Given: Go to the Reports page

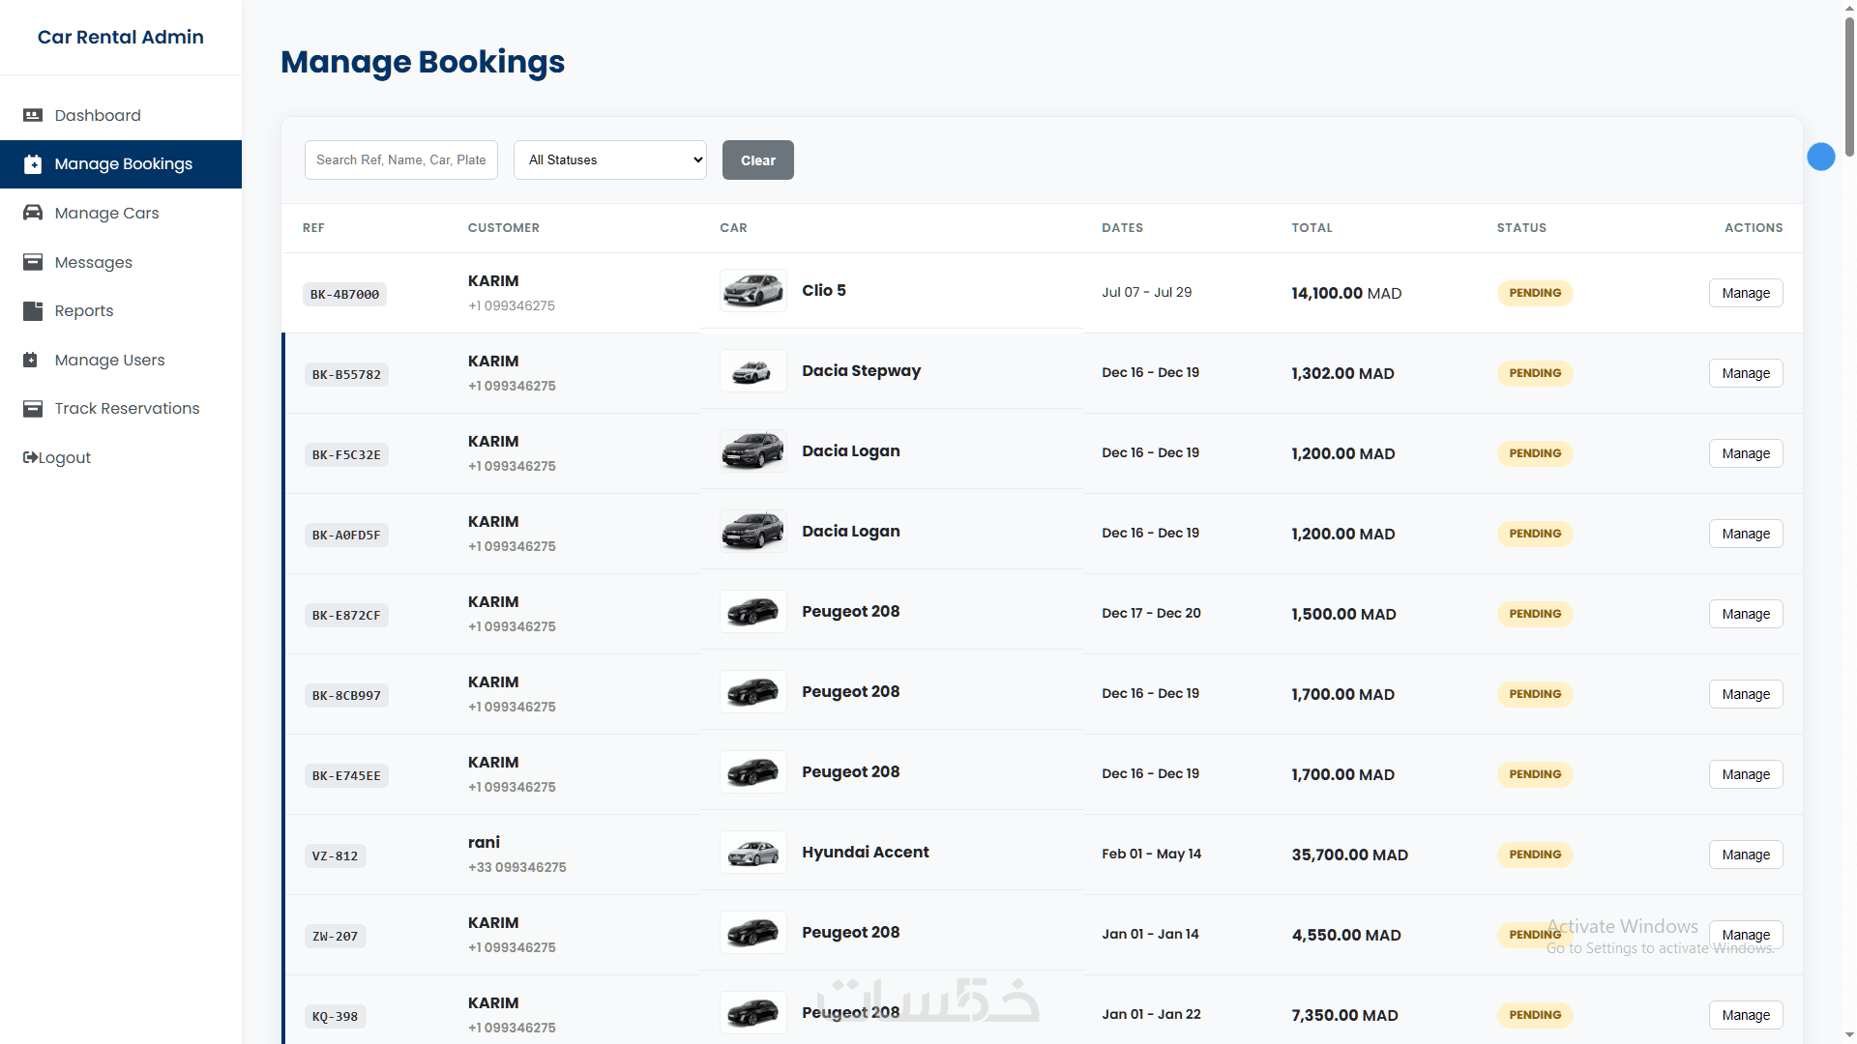Looking at the screenshot, I should (x=83, y=310).
